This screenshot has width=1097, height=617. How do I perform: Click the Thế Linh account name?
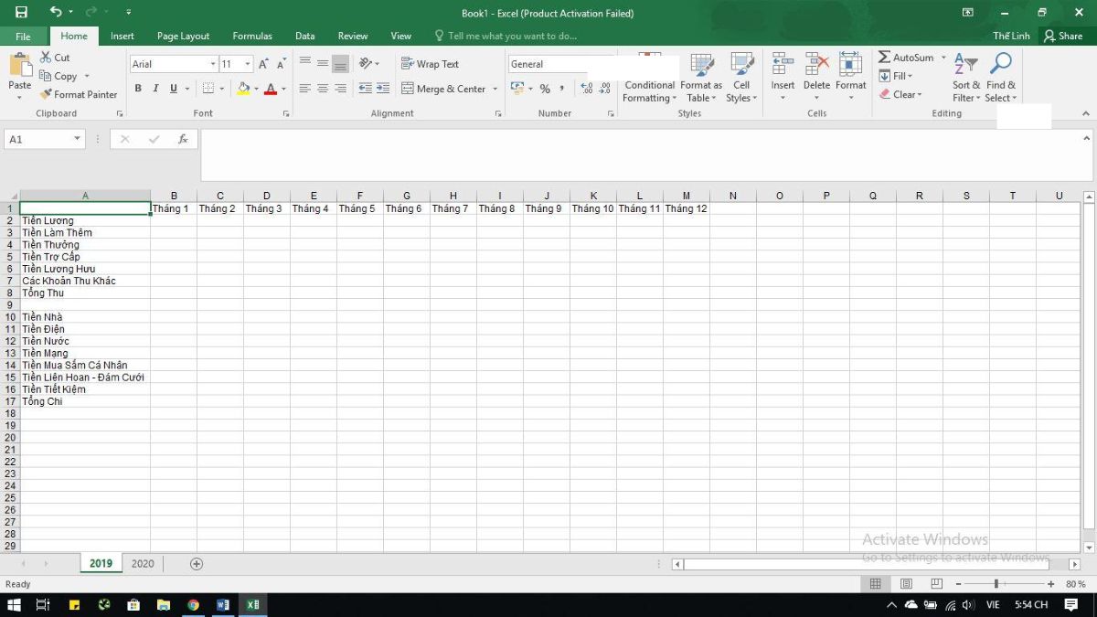coord(1012,36)
